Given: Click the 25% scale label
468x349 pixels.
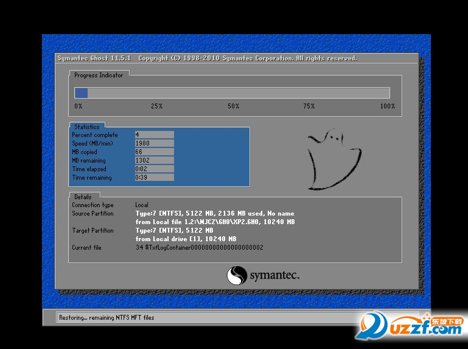Looking at the screenshot, I should [x=156, y=106].
